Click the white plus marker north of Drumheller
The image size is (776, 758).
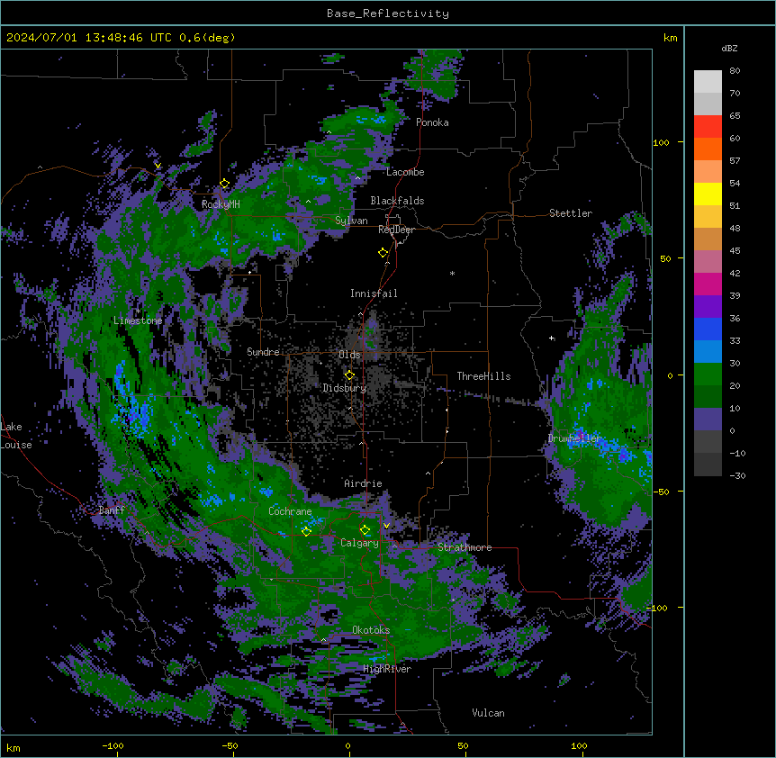click(551, 338)
